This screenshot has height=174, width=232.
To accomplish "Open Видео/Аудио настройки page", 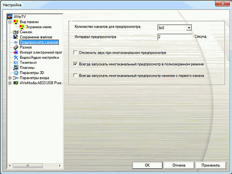I will [x=39, y=57].
